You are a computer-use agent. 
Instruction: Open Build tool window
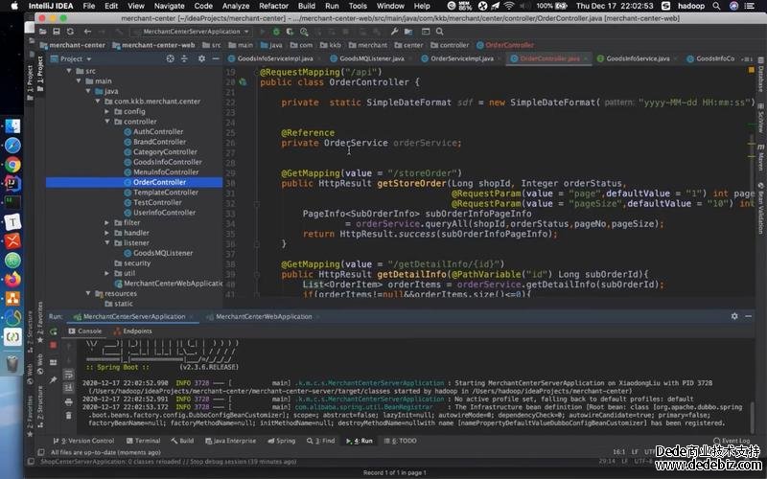click(x=182, y=441)
